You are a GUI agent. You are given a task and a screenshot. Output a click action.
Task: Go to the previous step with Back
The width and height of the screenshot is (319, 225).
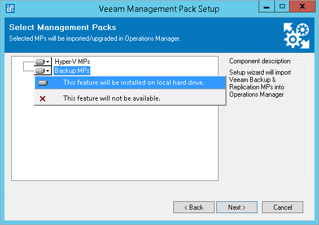click(x=194, y=207)
